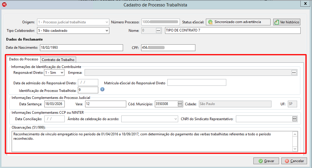Click the CPF field
This screenshot has width=312, height=168.
pyautogui.click(x=168, y=48)
